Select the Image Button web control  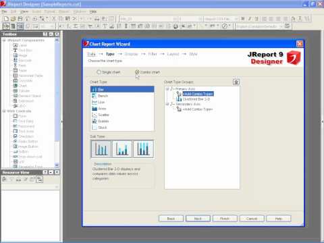point(26,146)
